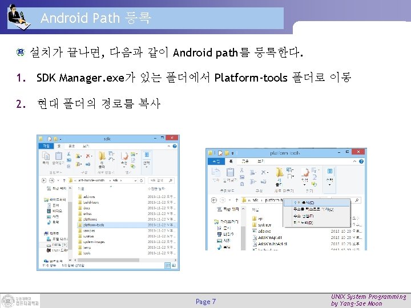Click the up arrow in the platform-tools window
Viewport: 411px width, 308px height.
[237, 200]
